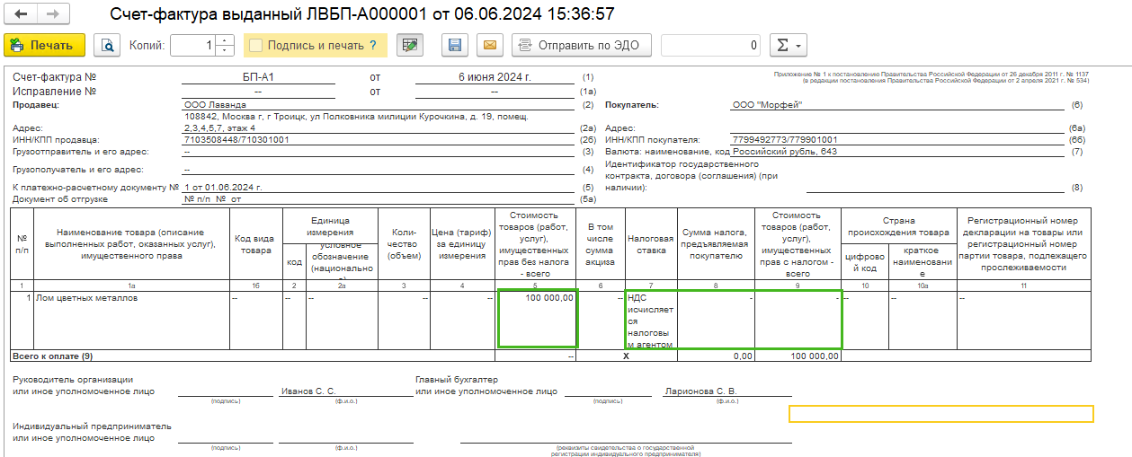Viewport: 1132px width, 457px height.
Task: Select the empty yellow-bordered cell
Action: (x=941, y=414)
